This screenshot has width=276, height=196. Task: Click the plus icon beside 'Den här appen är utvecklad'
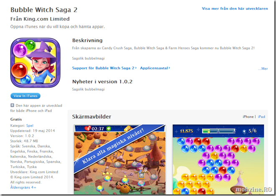click(x=12, y=105)
